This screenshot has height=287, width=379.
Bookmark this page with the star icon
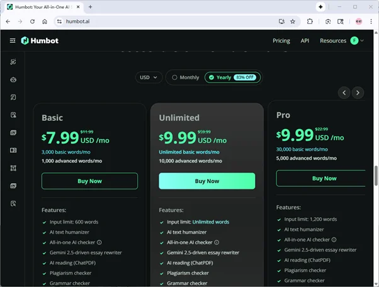point(293,21)
